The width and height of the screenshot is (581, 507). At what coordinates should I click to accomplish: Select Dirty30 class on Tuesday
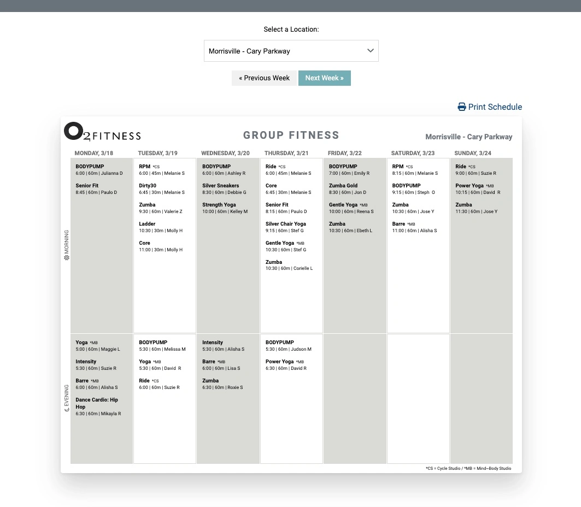point(162,189)
